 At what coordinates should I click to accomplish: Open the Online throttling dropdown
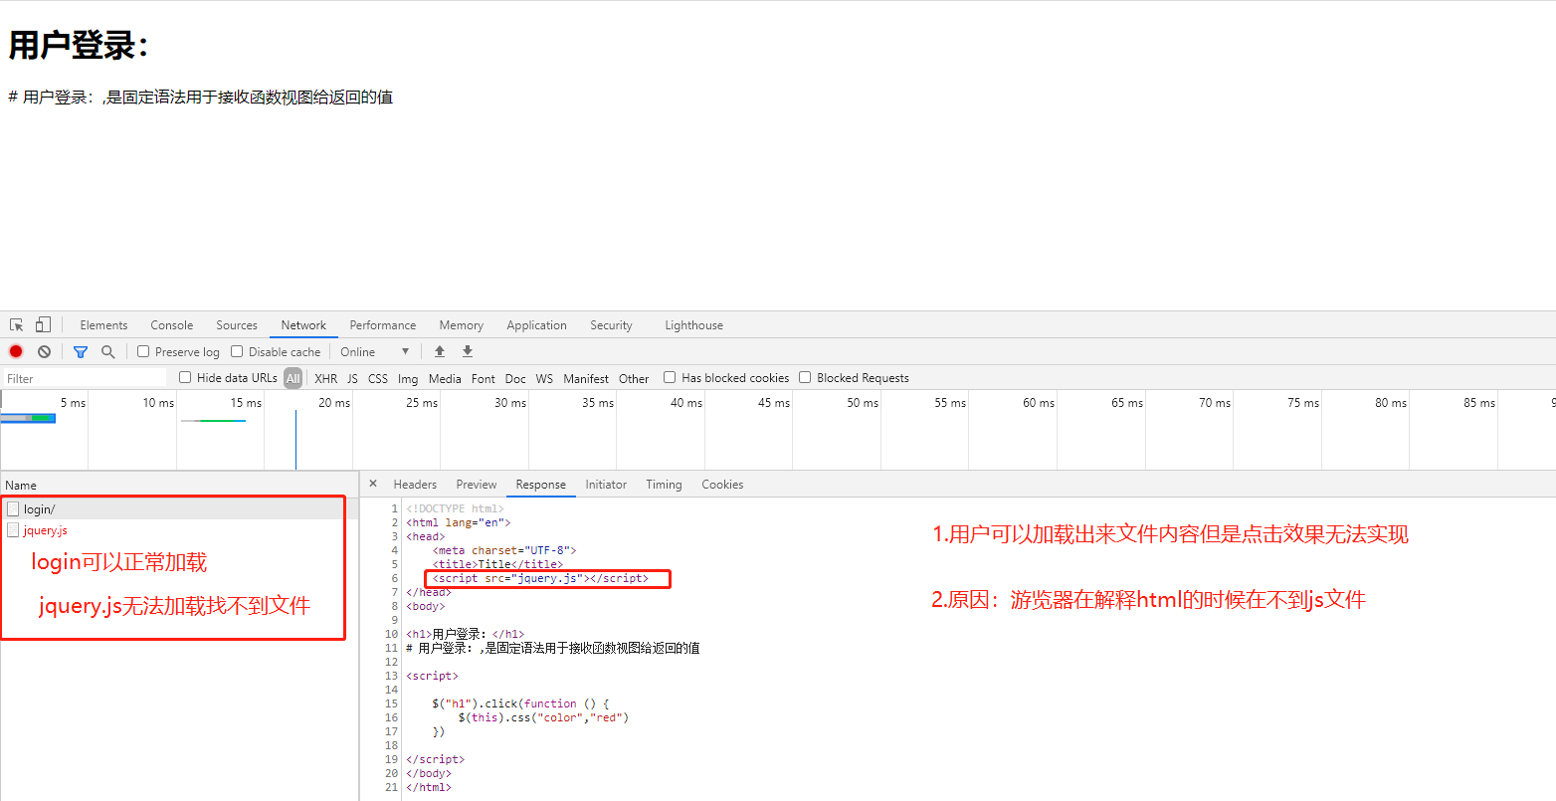point(374,351)
